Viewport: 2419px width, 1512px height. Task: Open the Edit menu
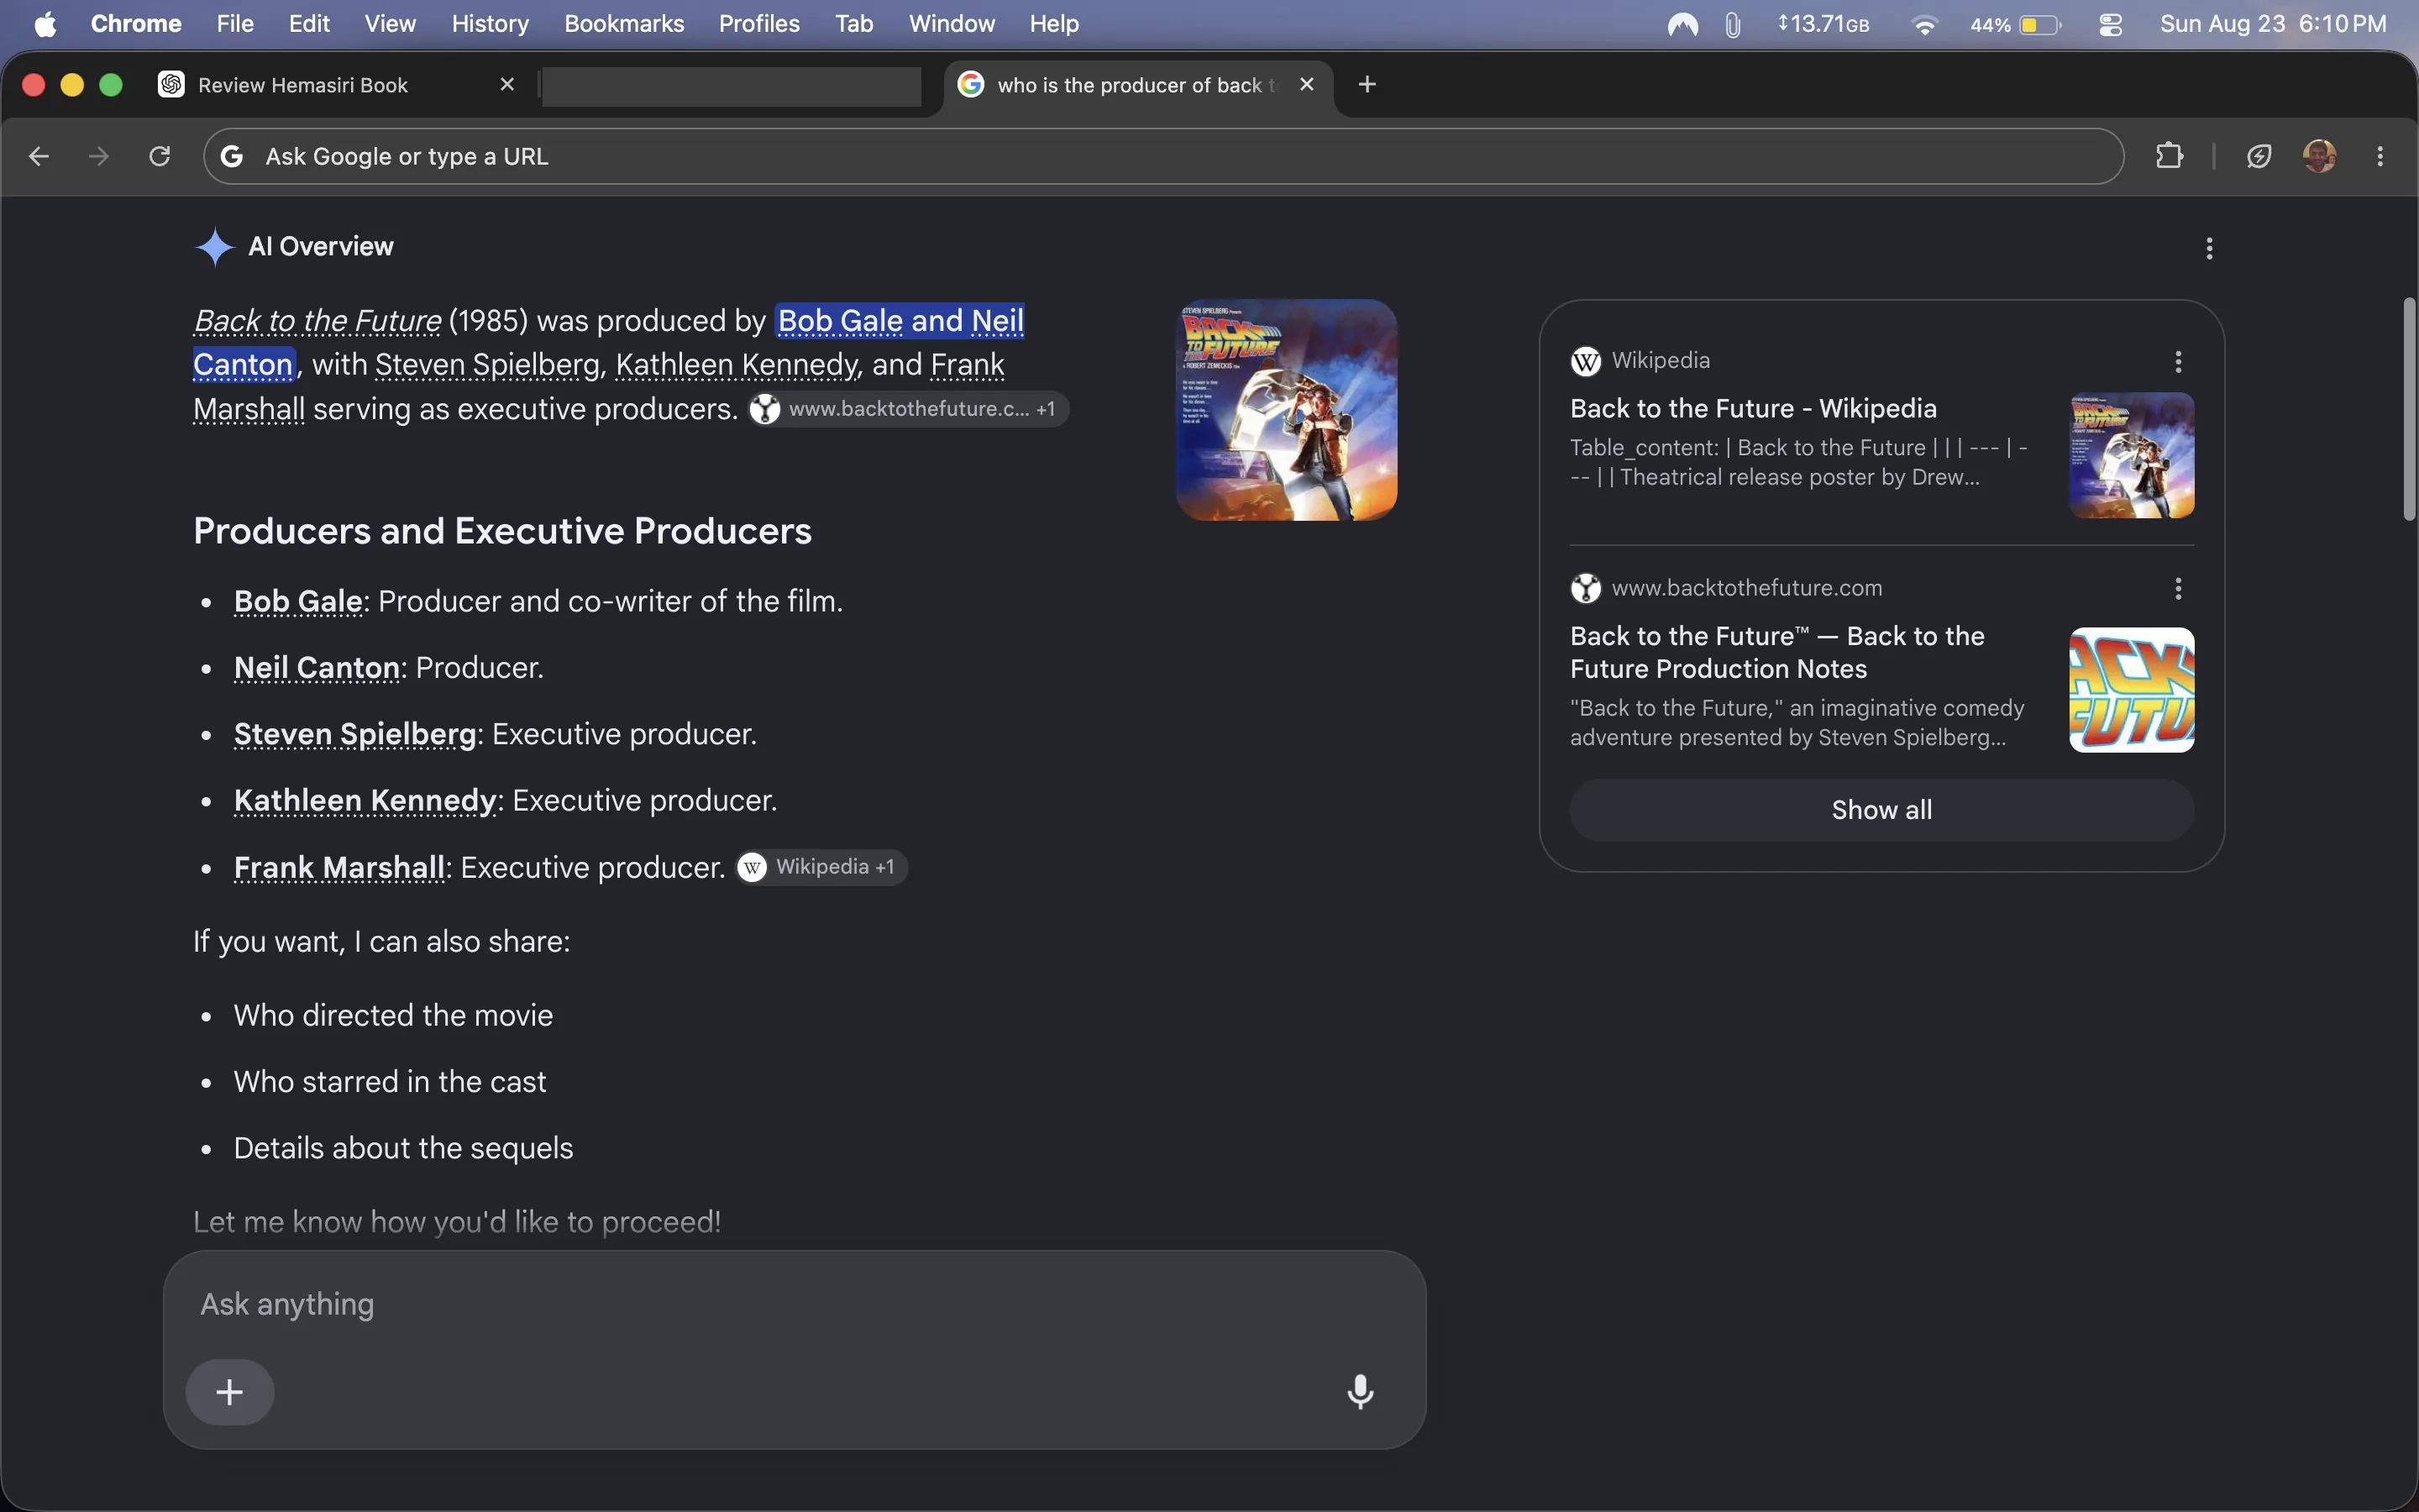click(x=309, y=24)
